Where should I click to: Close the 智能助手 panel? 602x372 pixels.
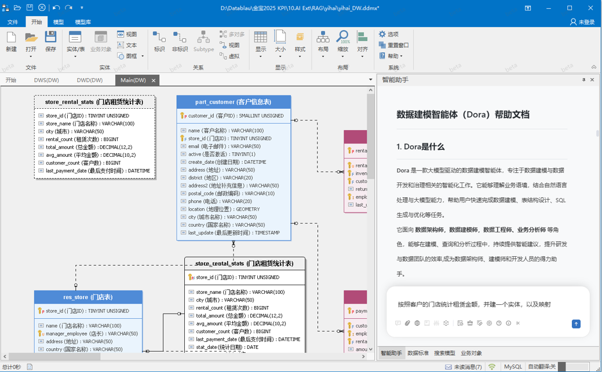point(592,80)
